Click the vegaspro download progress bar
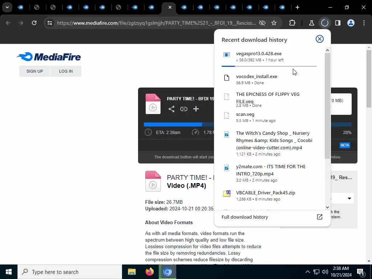 coord(269,66)
